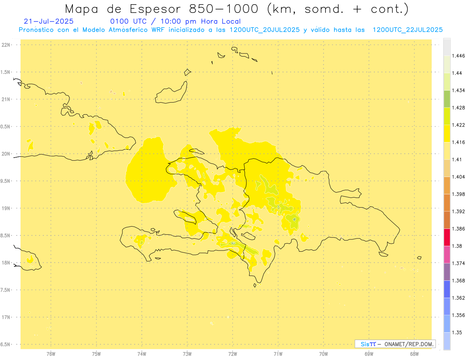Select the light blue swatch at legend bottom
The image size is (465, 359).
(x=447, y=341)
